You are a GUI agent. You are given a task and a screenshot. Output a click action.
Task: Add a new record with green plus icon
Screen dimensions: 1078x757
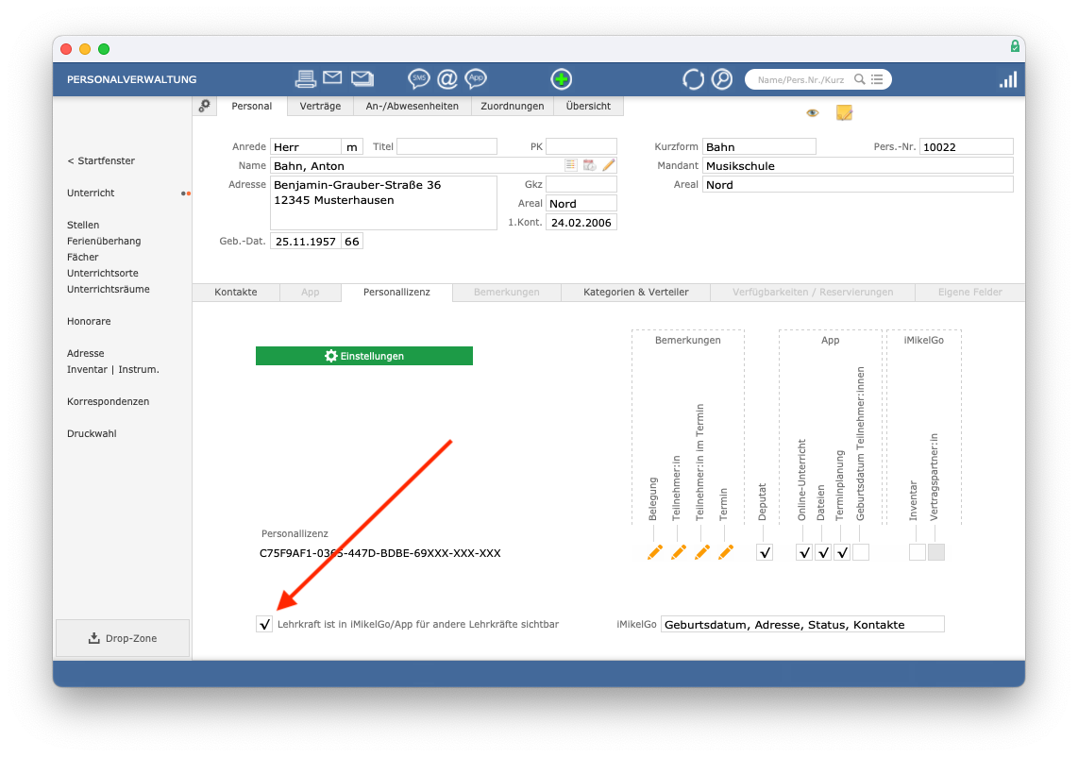562,79
